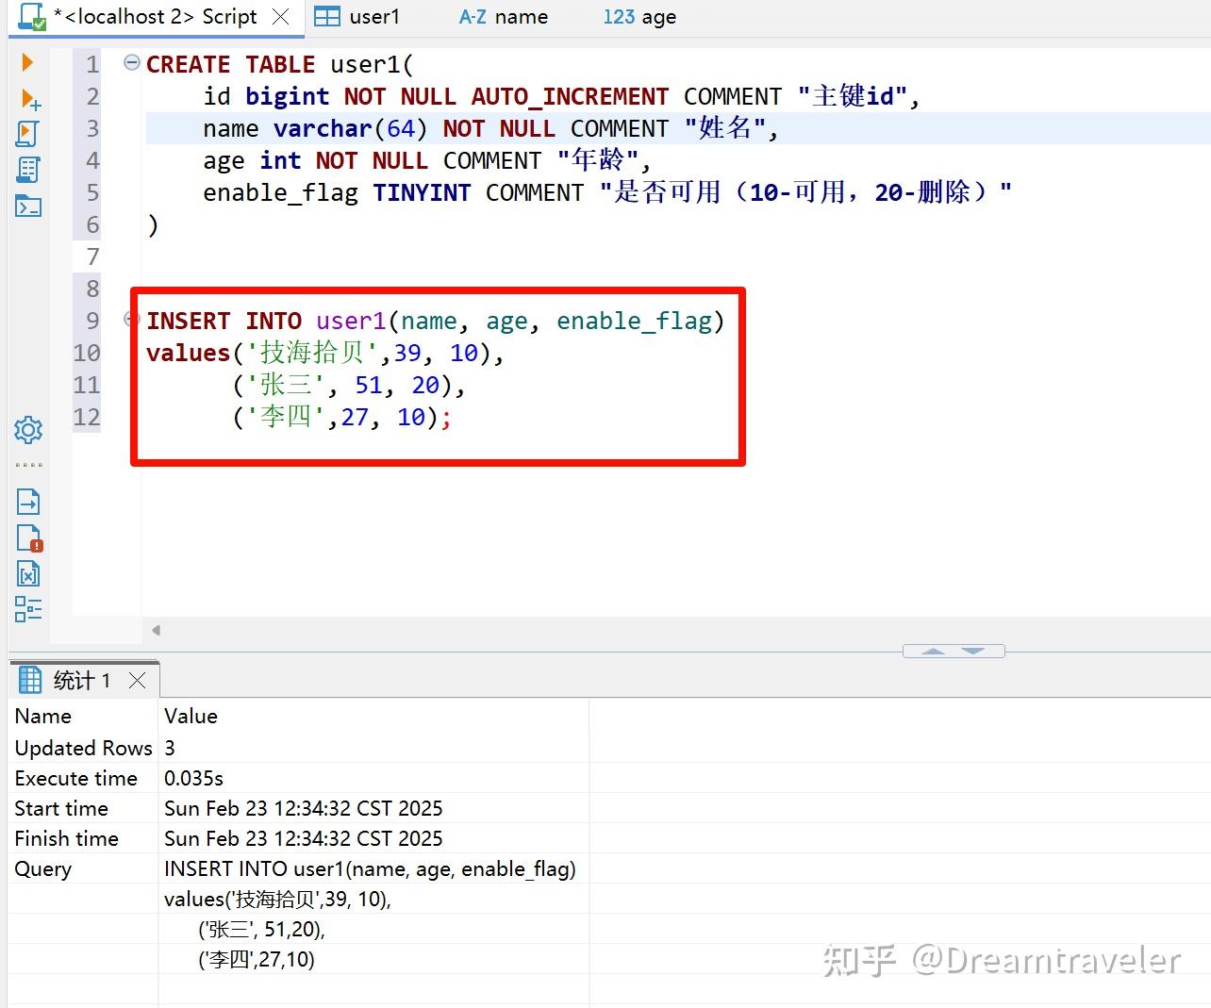
Task: Collapse the INSERT INTO code block
Action: 130,320
